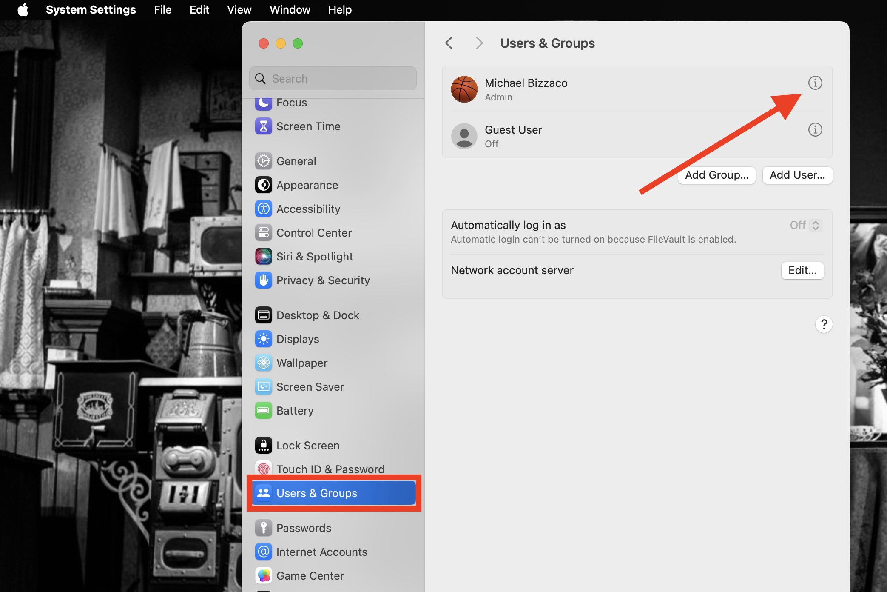Viewport: 887px width, 592px height.
Task: Select the Battery icon
Action: 263,411
